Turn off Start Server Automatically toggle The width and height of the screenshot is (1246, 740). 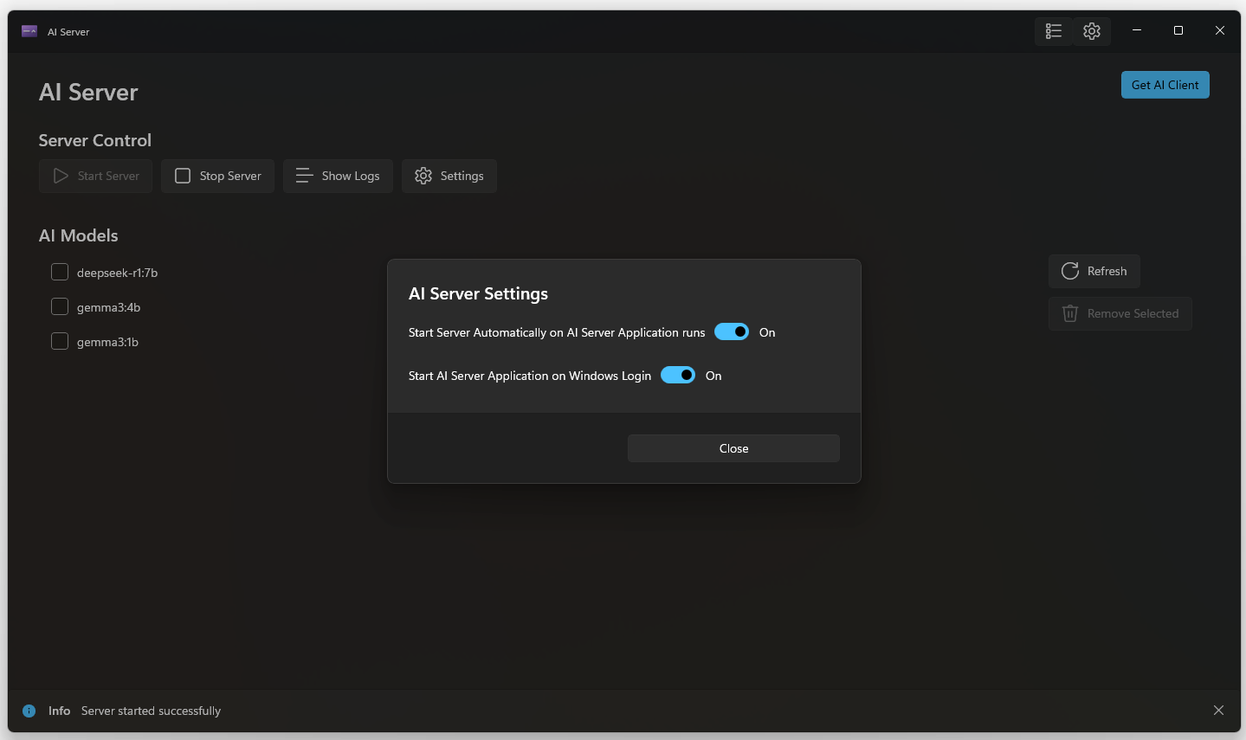point(732,331)
